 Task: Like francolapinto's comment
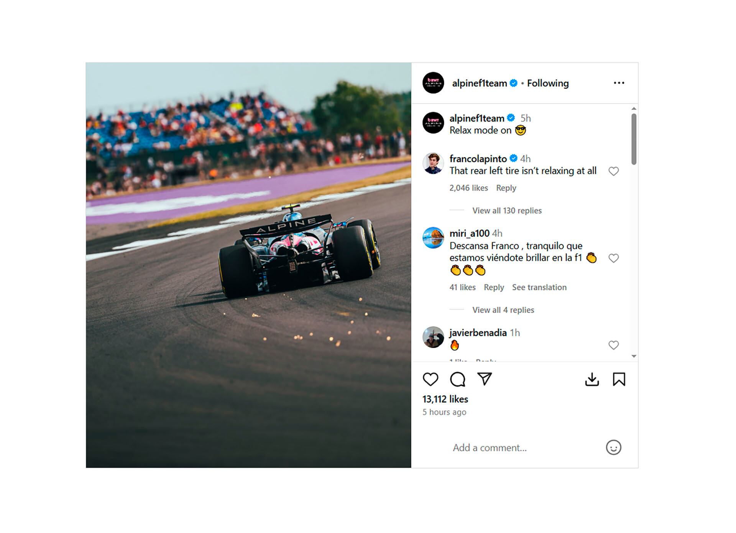613,171
